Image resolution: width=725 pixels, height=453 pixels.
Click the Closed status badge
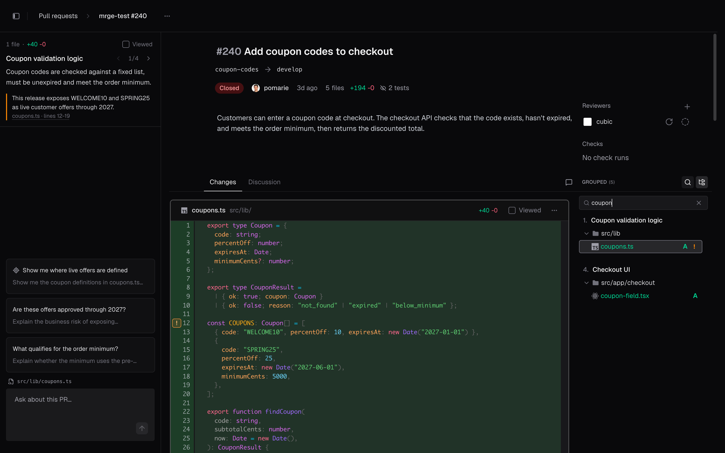tap(229, 88)
